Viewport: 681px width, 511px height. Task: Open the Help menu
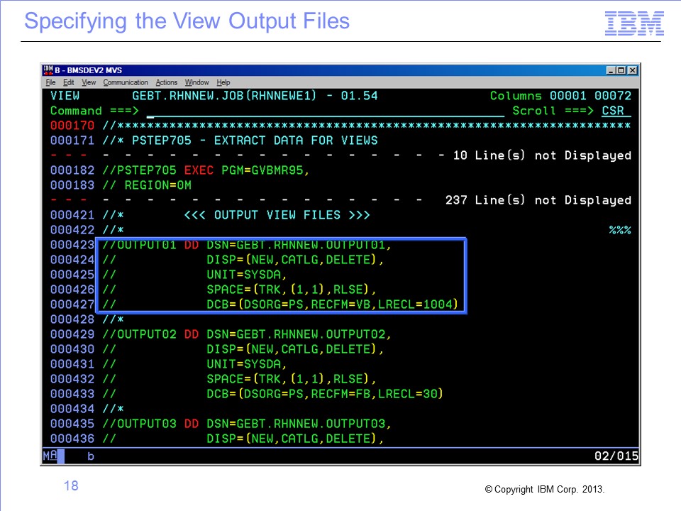[x=223, y=82]
